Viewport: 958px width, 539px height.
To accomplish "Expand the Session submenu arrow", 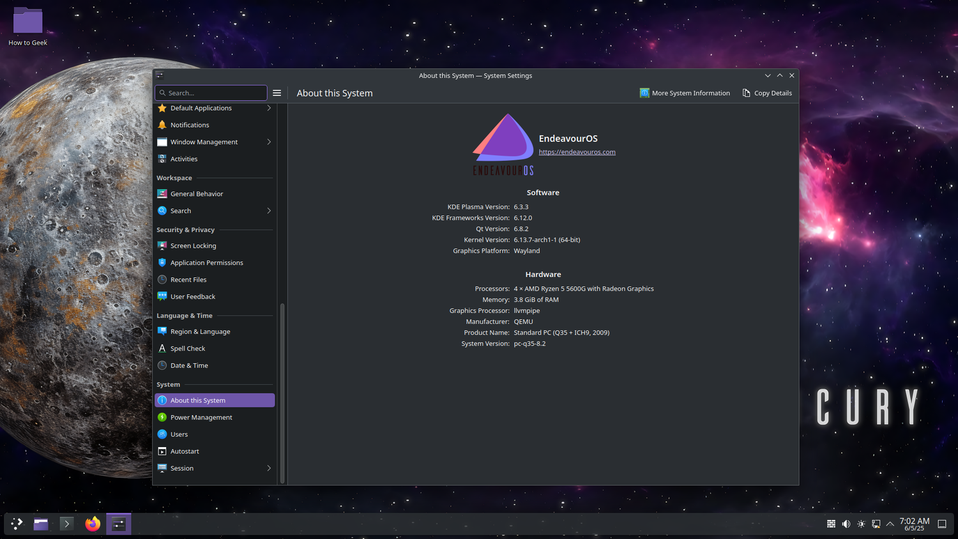I will (269, 468).
